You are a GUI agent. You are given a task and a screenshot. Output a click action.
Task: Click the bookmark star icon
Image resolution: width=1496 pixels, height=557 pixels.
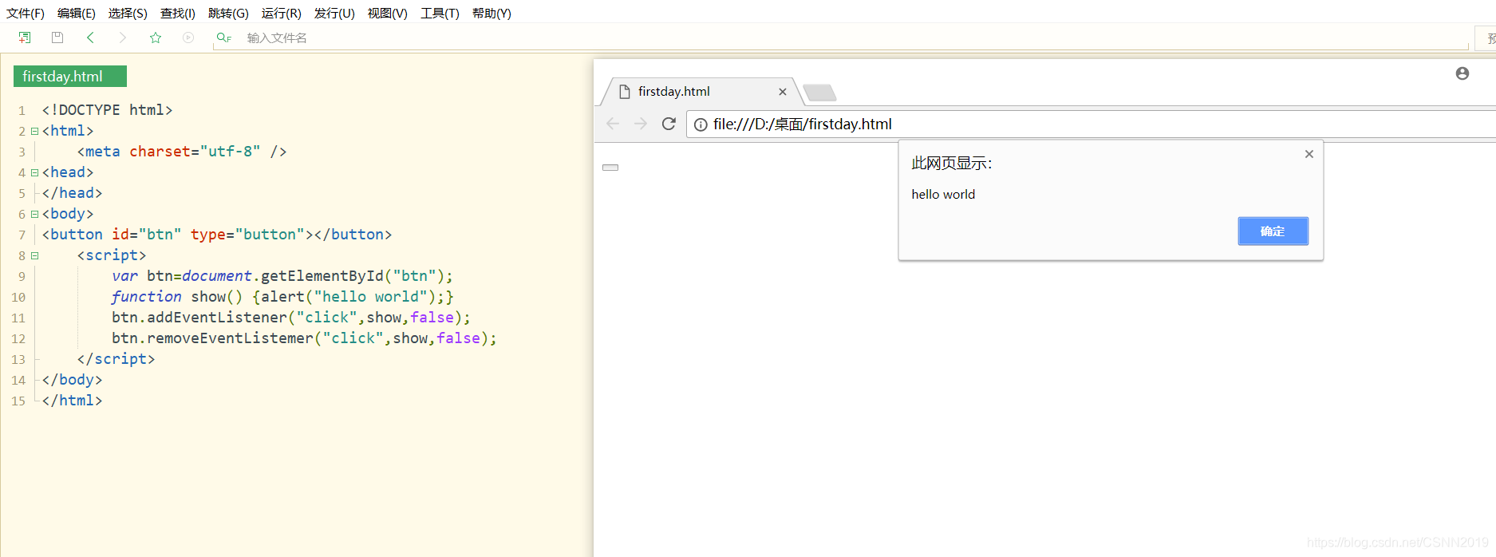click(156, 38)
